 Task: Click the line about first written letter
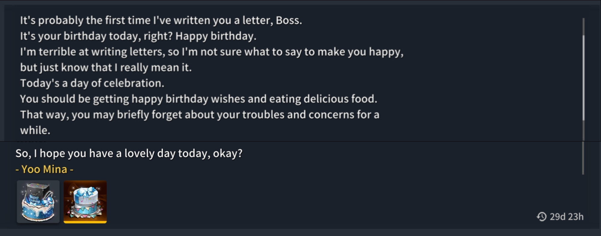pos(161,20)
